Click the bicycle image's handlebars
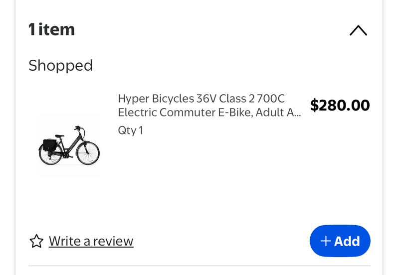399x275 pixels. 78,128
